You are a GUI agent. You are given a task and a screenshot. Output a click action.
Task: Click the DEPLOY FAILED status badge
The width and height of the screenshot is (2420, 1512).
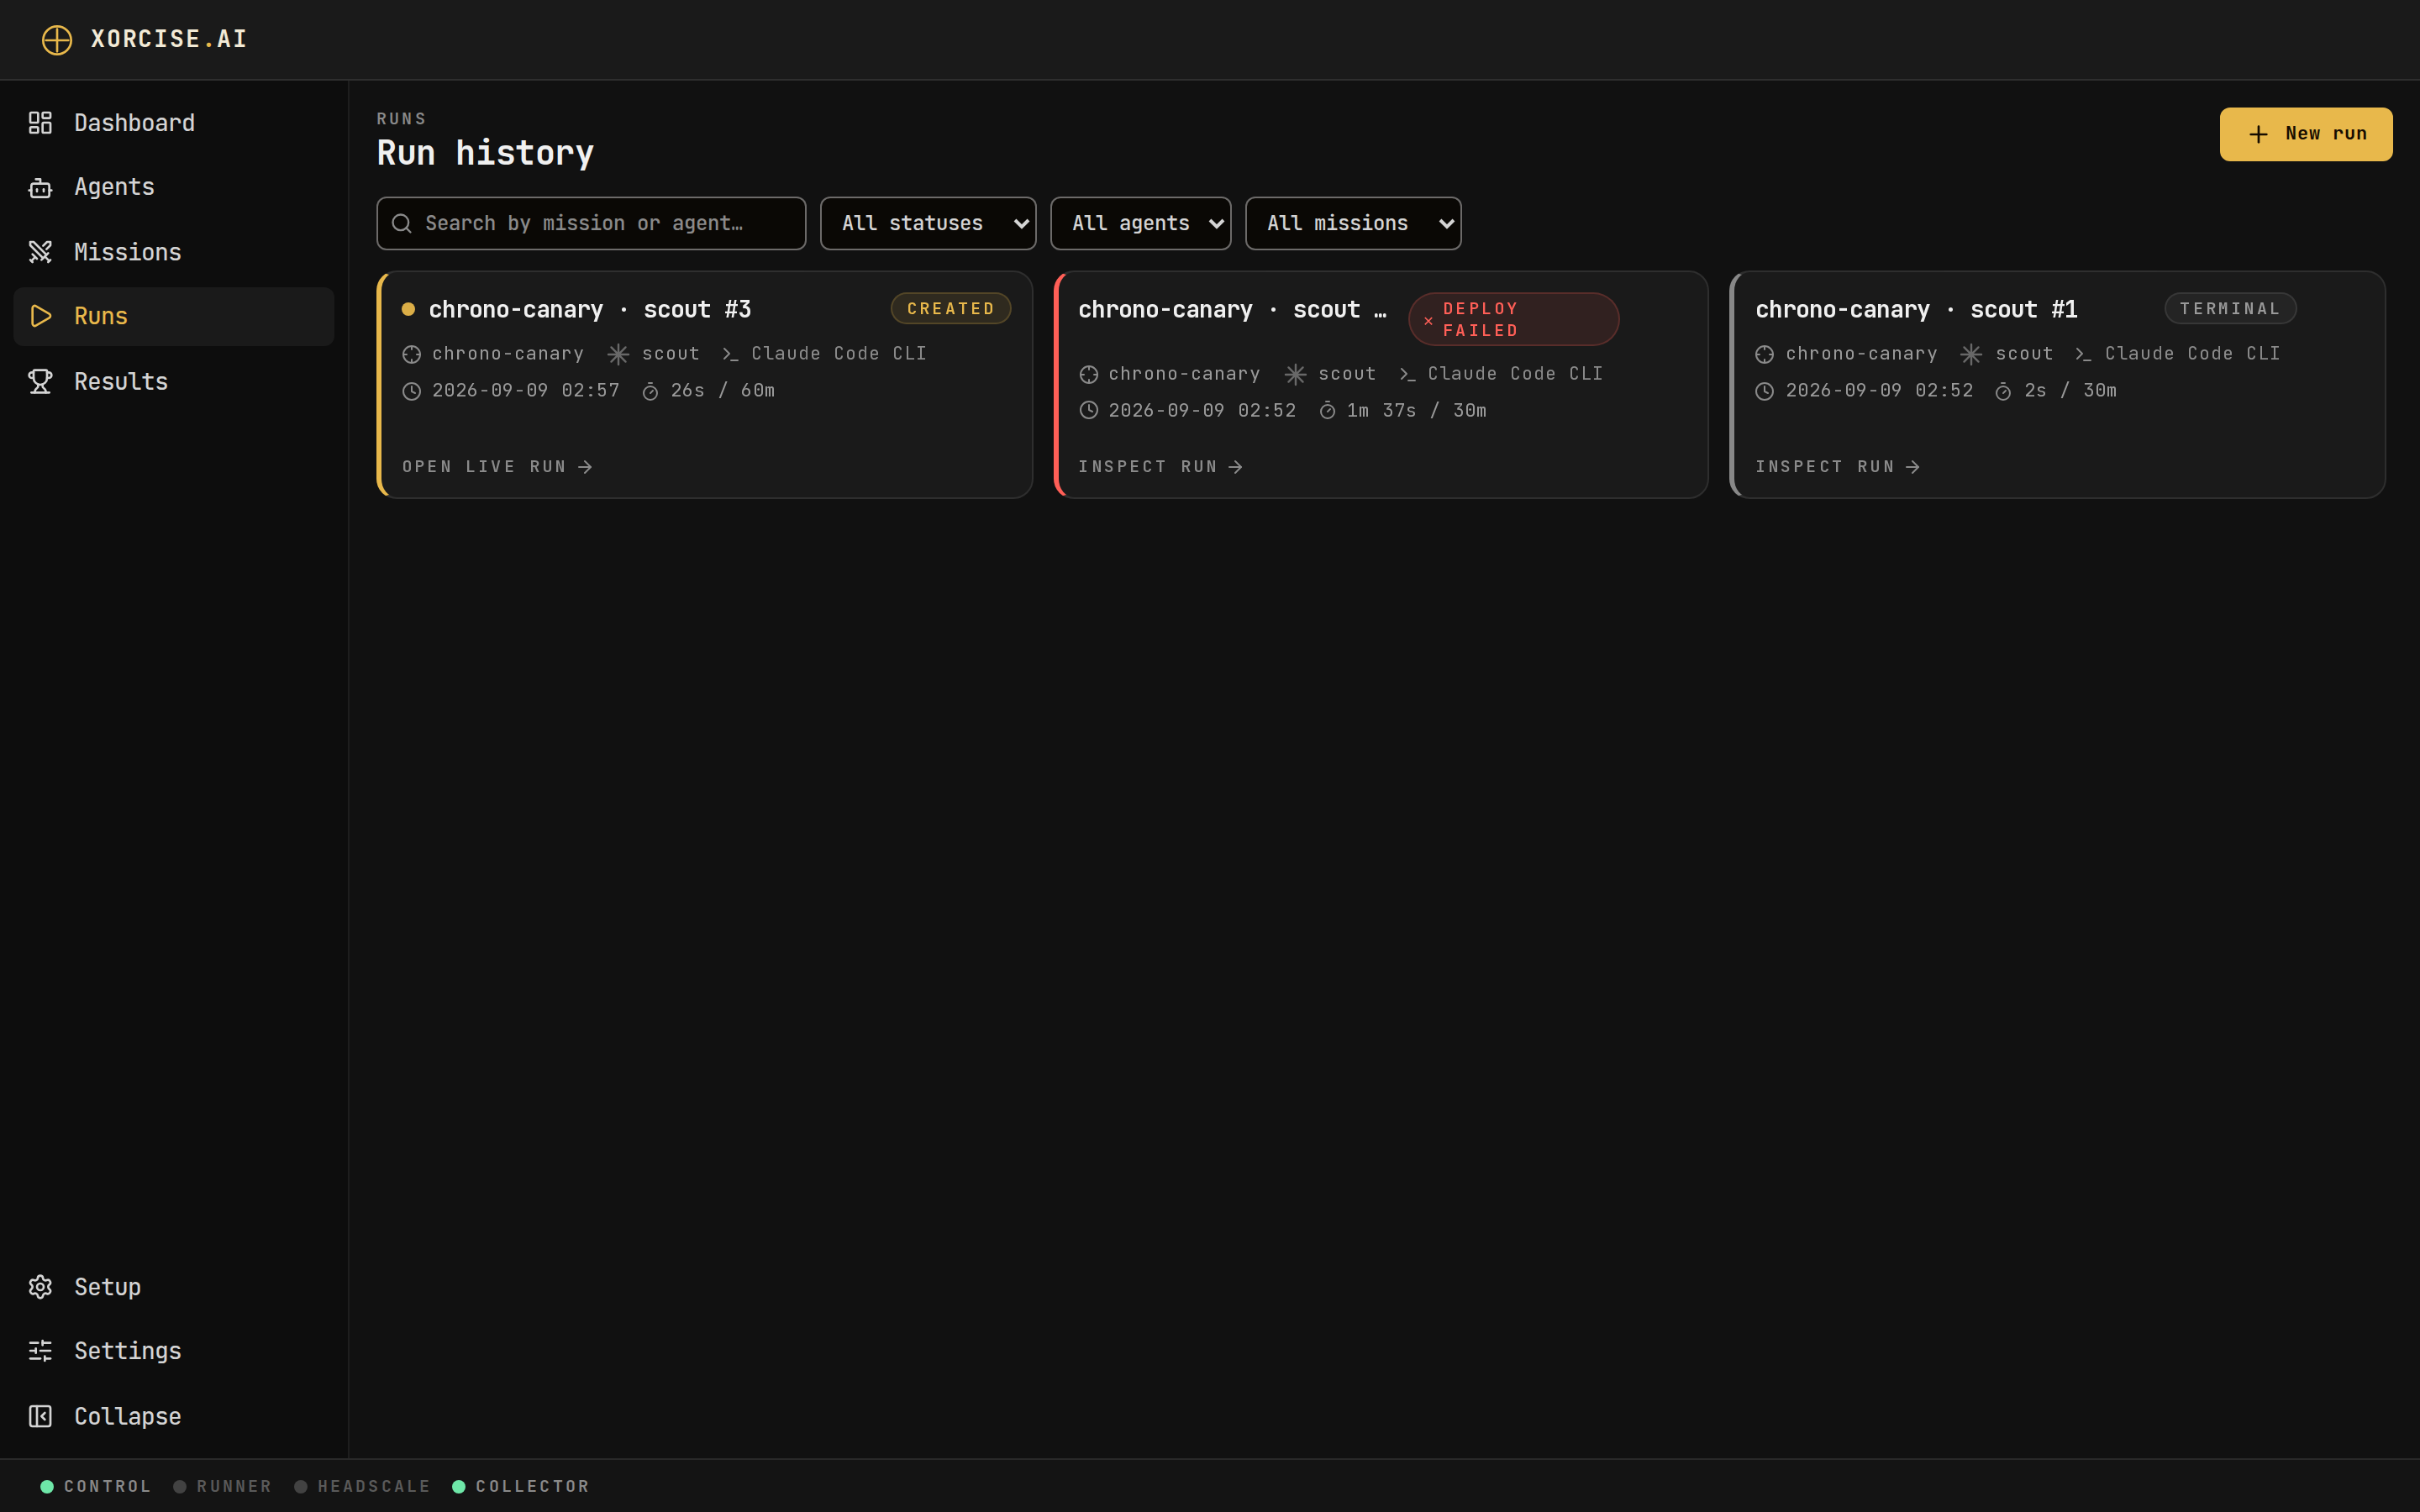click(x=1513, y=319)
